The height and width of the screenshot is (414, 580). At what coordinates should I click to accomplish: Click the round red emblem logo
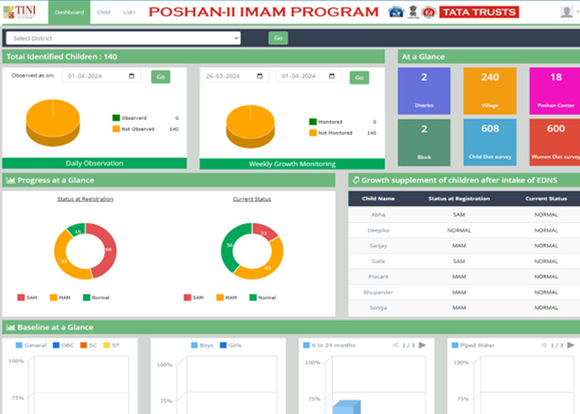428,12
